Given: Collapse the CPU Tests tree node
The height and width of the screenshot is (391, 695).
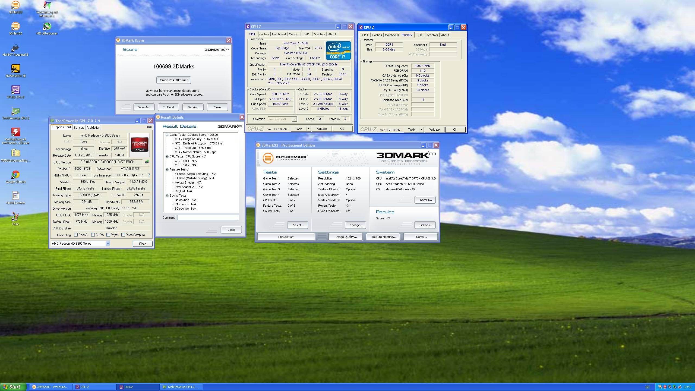Looking at the screenshot, I should pos(167,156).
